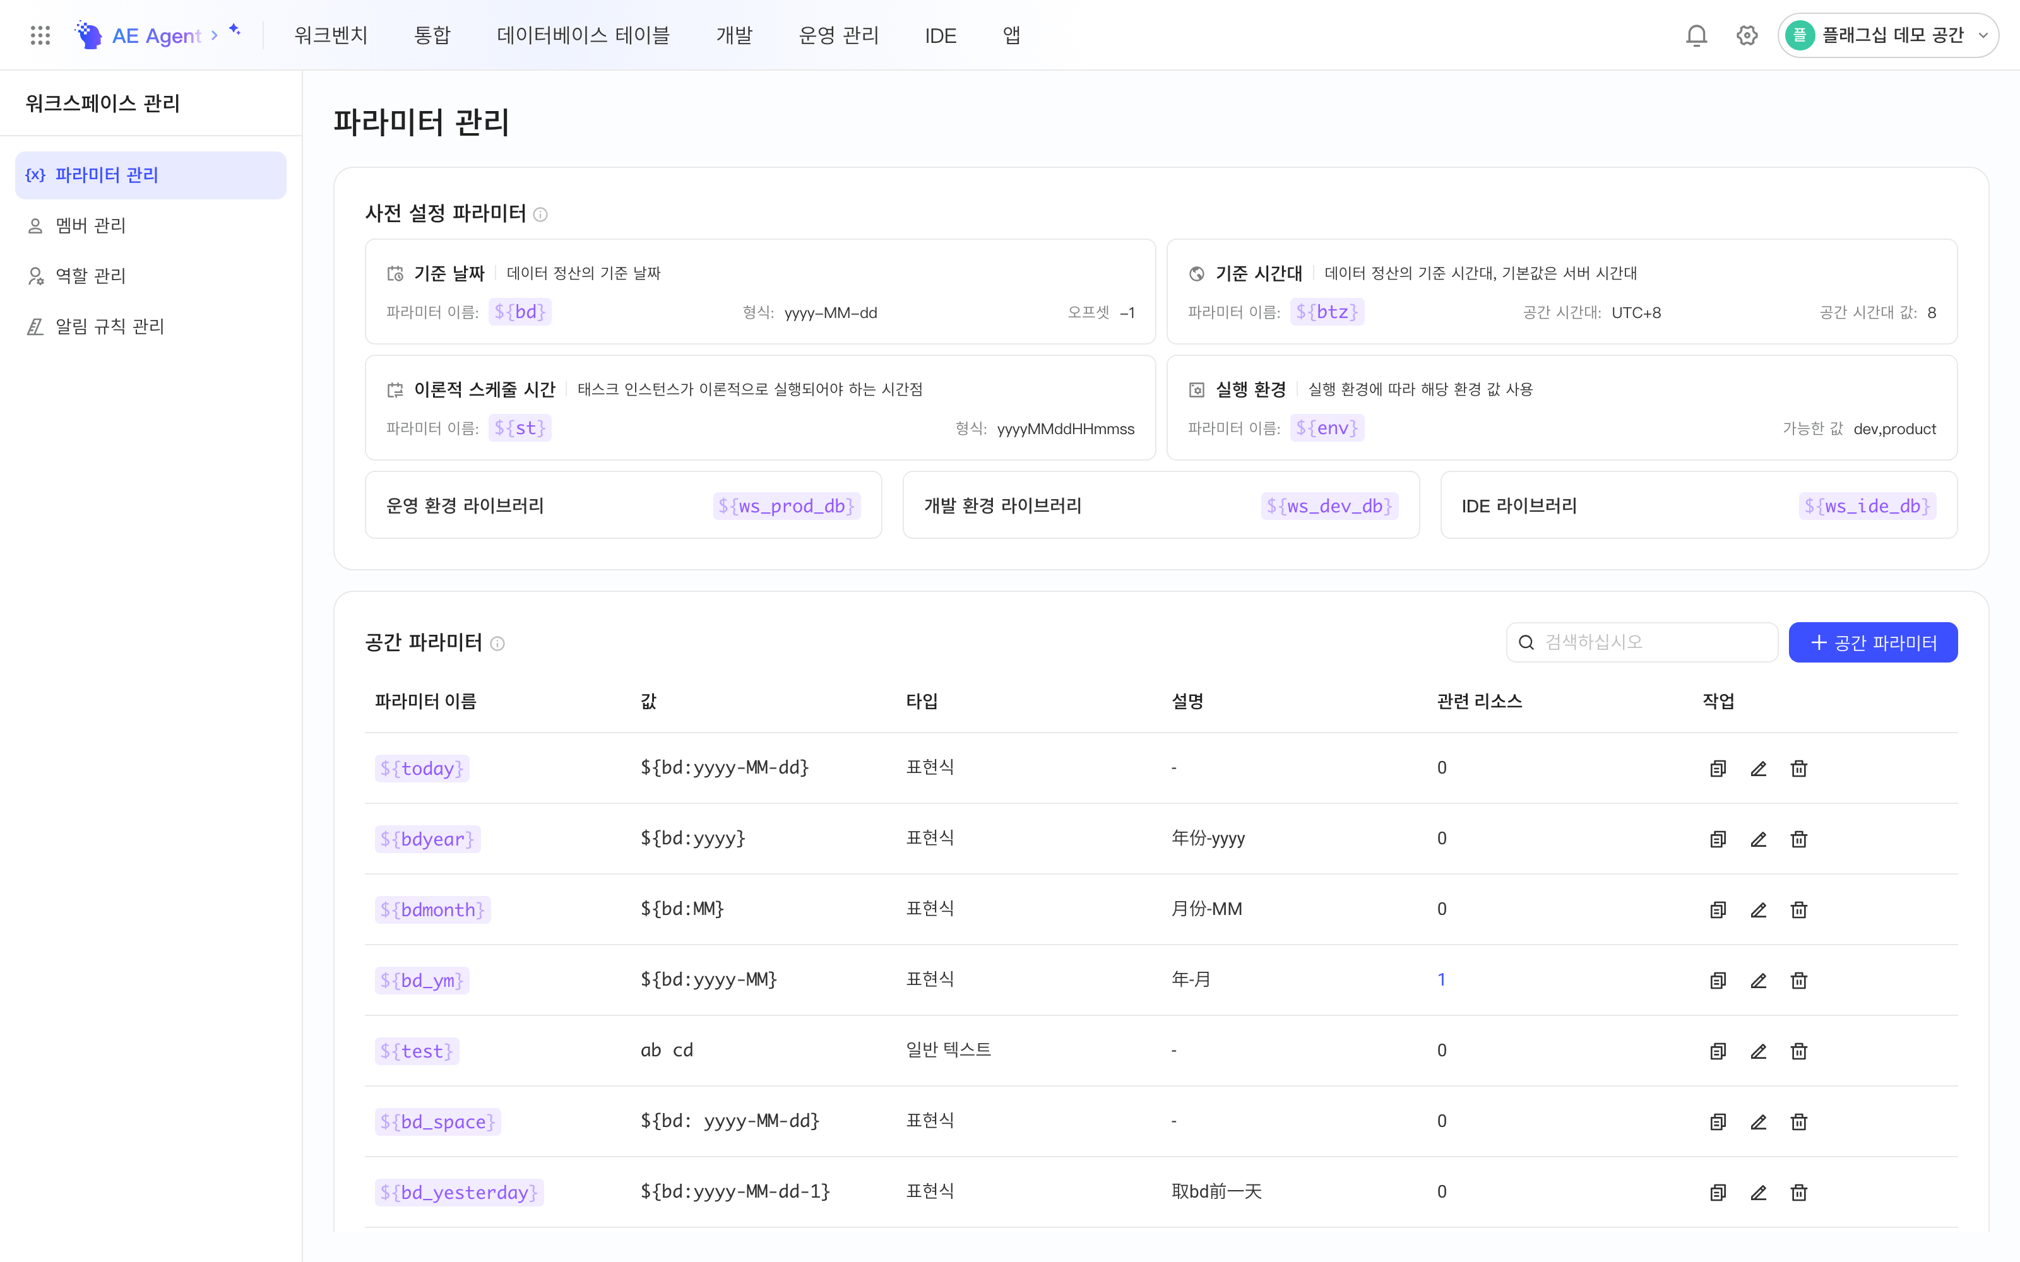Click the ${env} parameter tag

[1326, 428]
